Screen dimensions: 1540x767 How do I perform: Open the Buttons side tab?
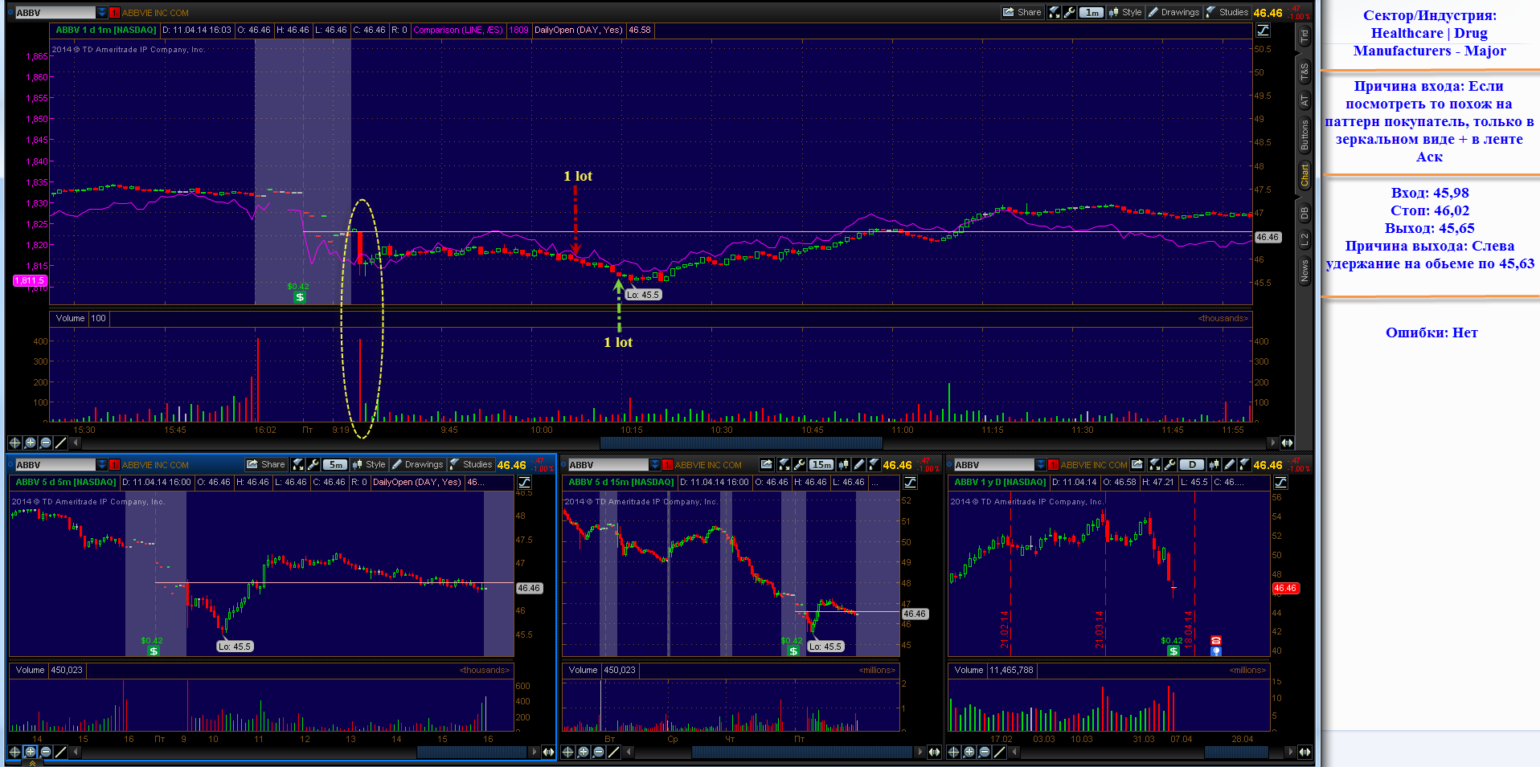tap(1304, 135)
